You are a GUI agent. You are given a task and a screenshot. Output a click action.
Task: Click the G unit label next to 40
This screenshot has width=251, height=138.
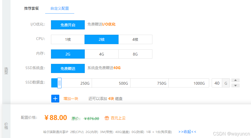[226, 83]
